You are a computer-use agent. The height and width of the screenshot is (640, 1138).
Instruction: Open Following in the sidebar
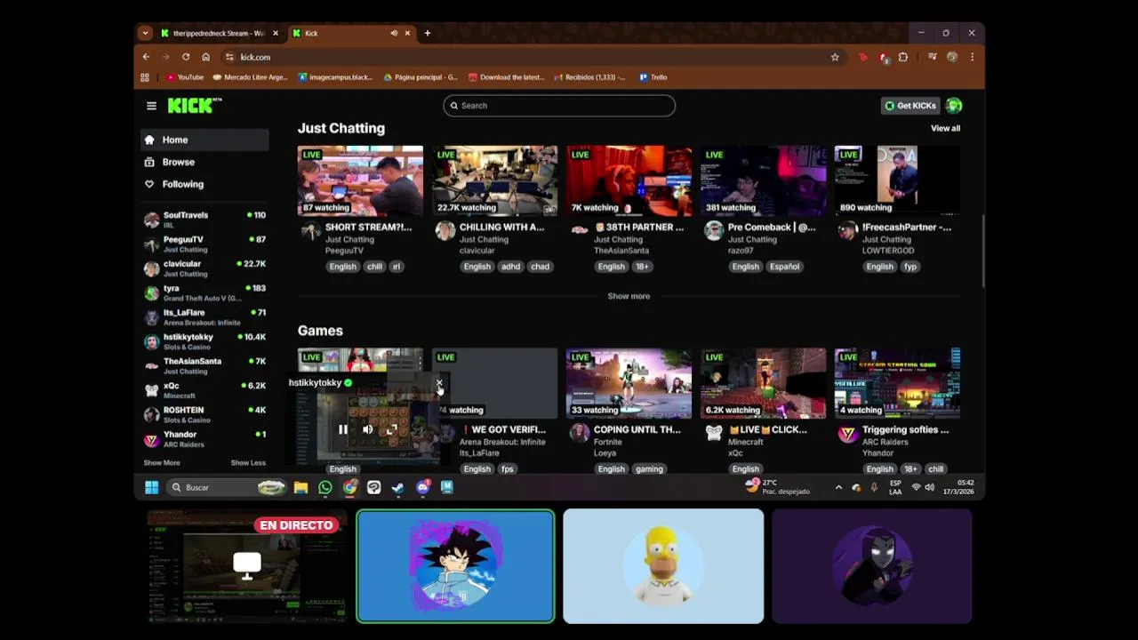point(204,184)
